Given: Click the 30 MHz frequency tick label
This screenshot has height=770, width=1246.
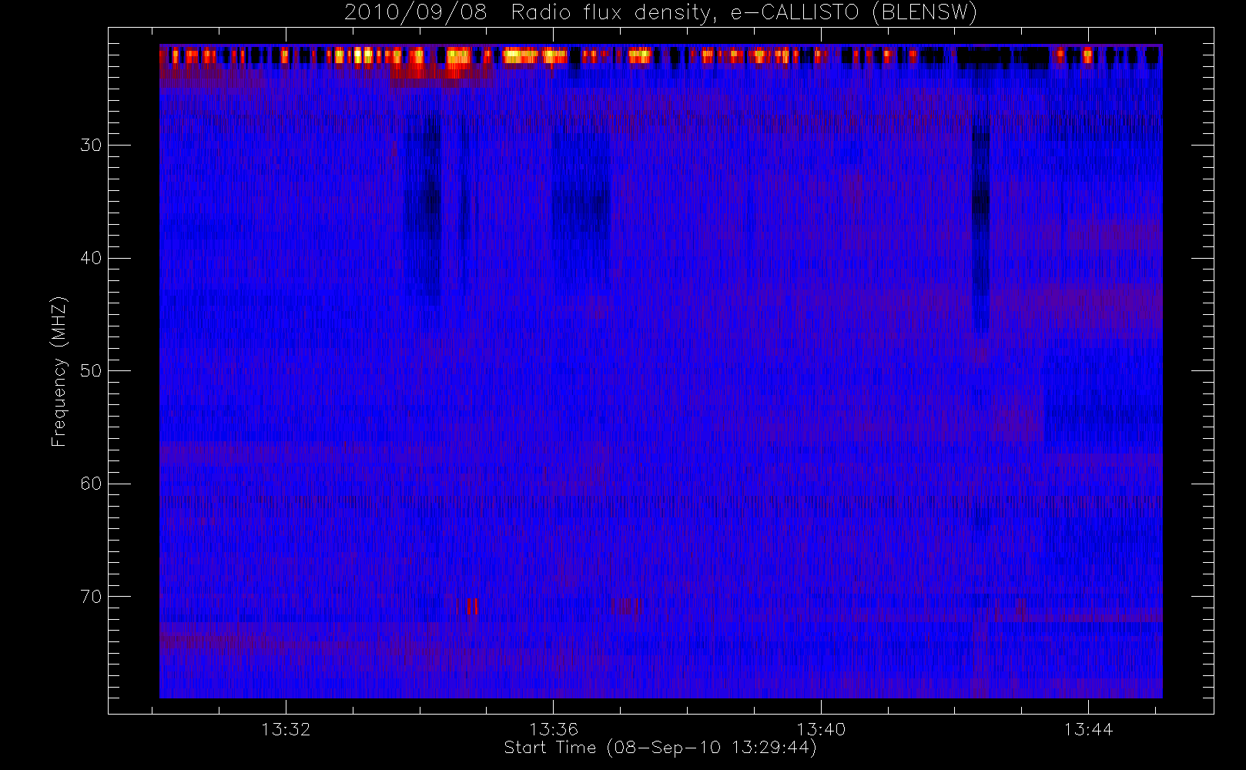Looking at the screenshot, I should pos(91,146).
